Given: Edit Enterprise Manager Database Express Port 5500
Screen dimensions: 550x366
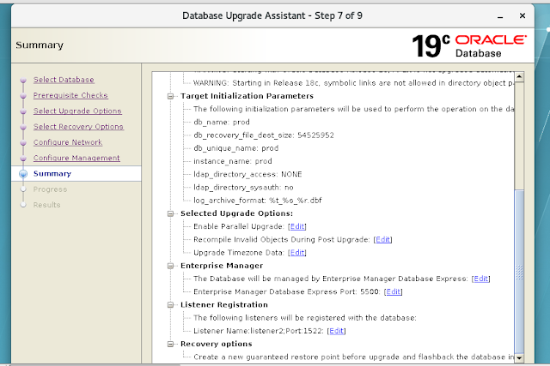Looking at the screenshot, I should click(394, 291).
